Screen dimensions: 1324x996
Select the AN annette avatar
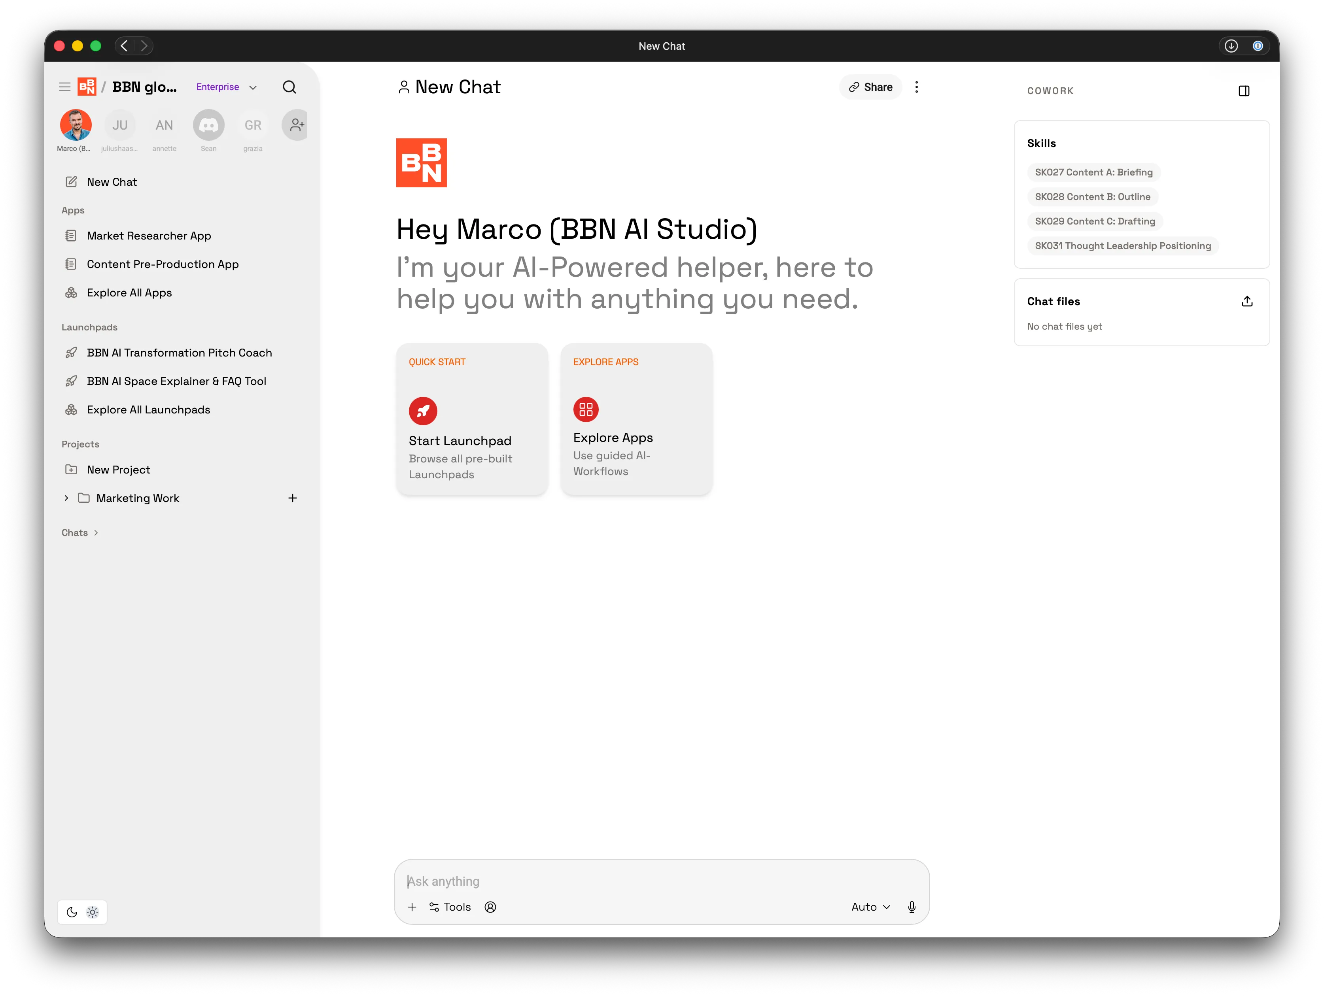[164, 125]
